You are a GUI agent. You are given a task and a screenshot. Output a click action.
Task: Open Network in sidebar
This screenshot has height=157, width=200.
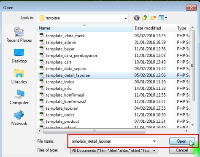19,118
